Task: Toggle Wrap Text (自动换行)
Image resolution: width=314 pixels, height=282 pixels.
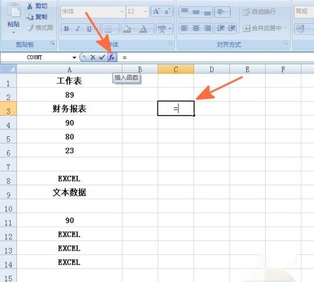Action: [259, 11]
